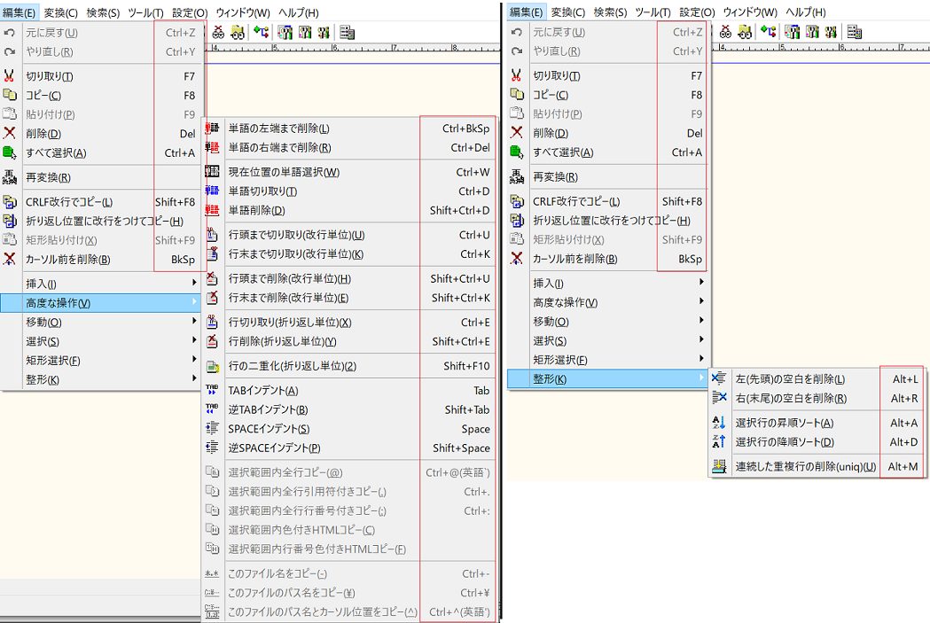
Task: Open ウィンドウ(W) menu in right window
Action: 750,12
